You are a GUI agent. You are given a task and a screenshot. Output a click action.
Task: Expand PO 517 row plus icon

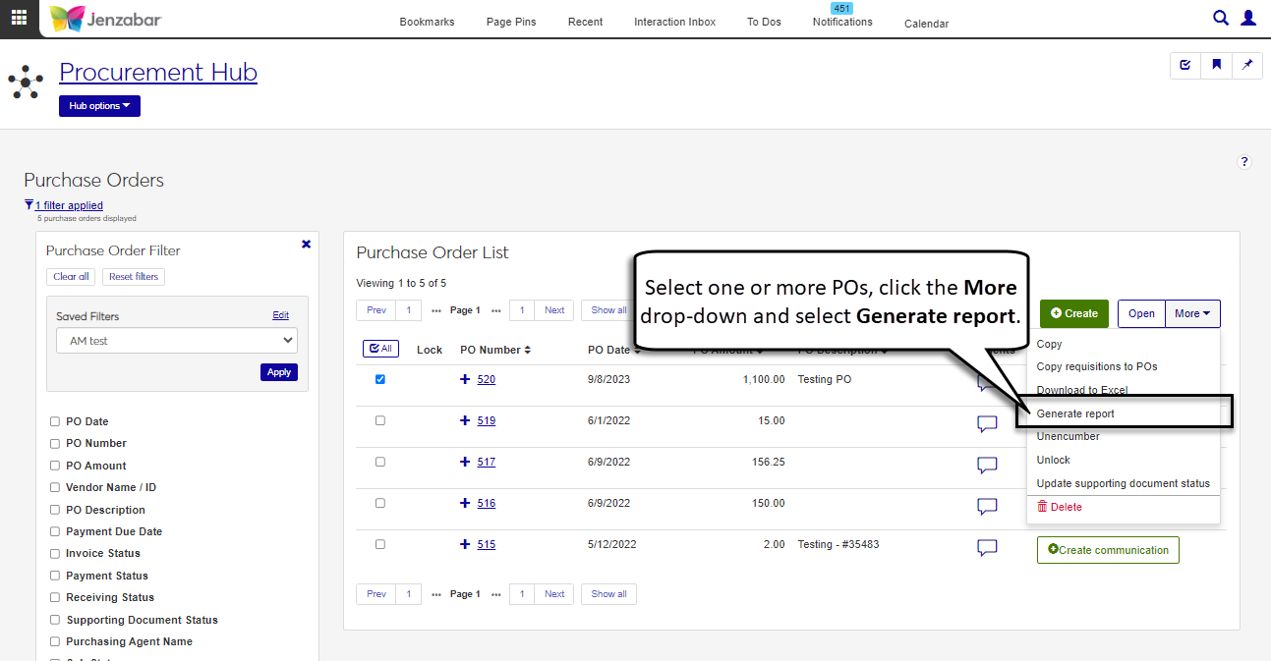[x=465, y=462]
